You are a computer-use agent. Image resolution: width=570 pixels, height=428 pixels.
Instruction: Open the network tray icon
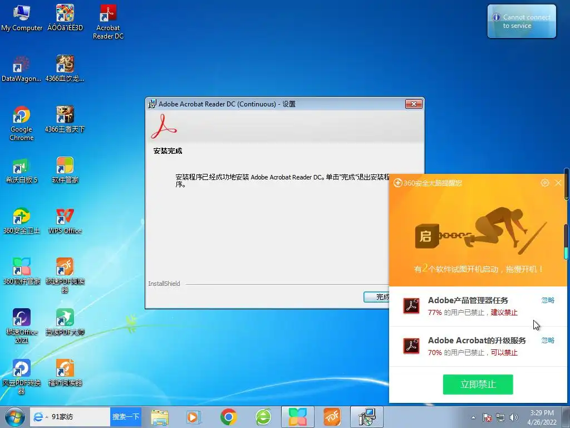point(500,417)
